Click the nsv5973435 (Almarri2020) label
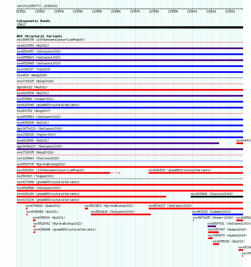Viewport: 251px width, 267px height. point(213,218)
